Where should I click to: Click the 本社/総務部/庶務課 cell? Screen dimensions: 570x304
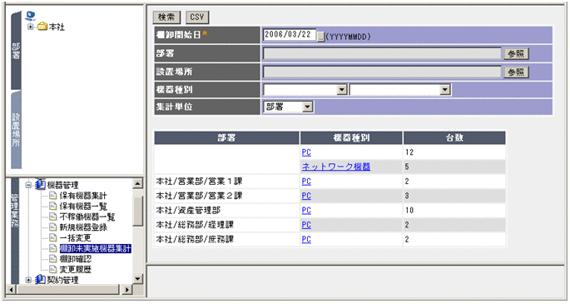pos(227,240)
